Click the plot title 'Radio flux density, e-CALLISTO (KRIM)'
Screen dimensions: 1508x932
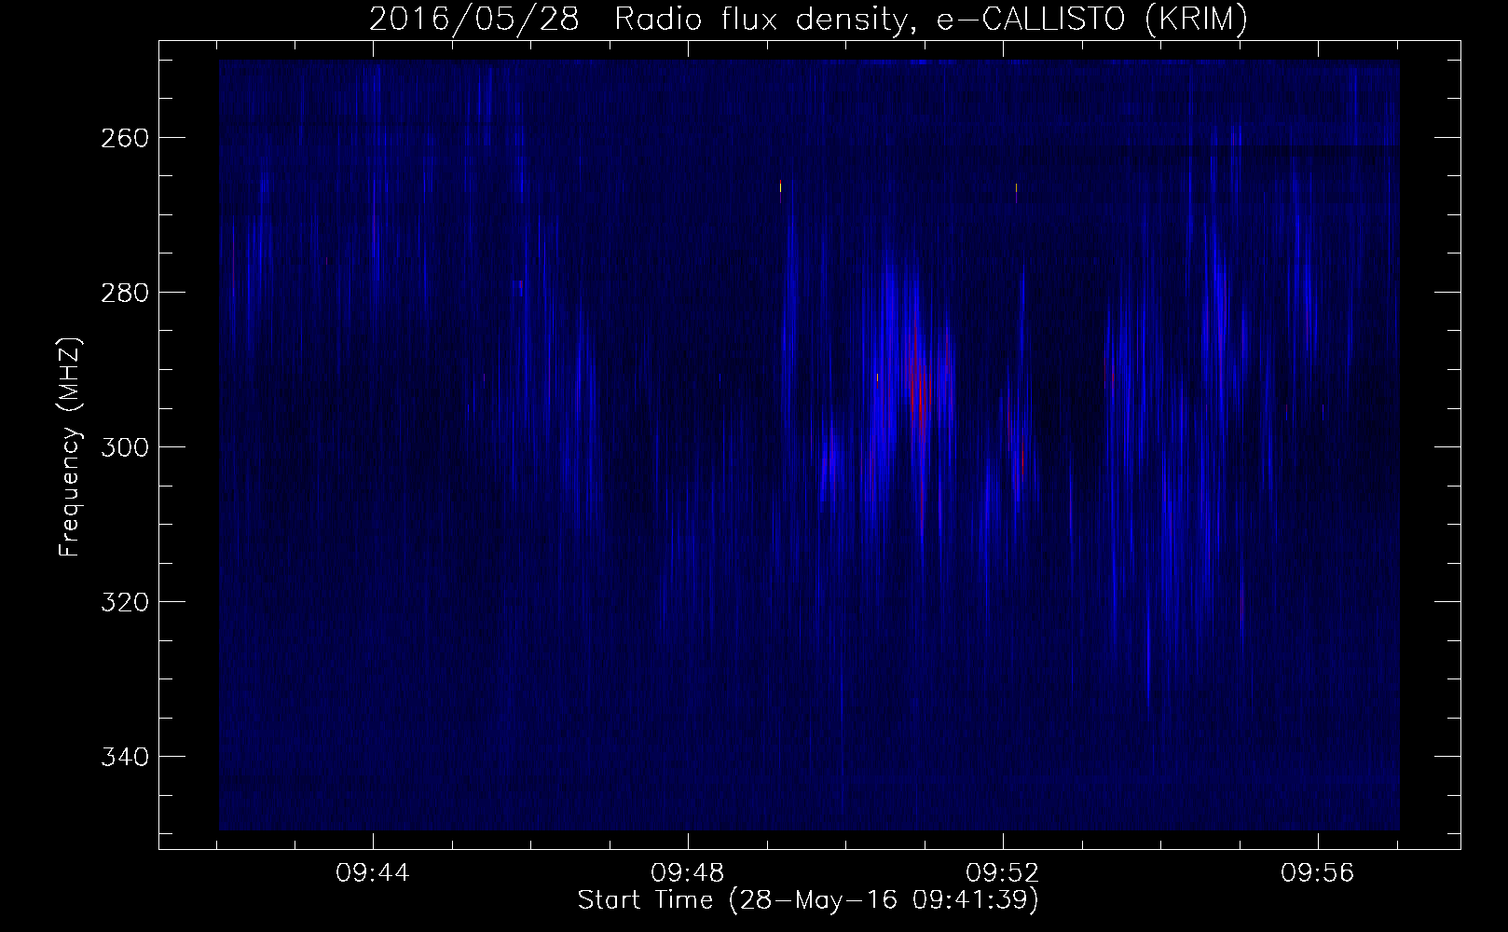929,21
